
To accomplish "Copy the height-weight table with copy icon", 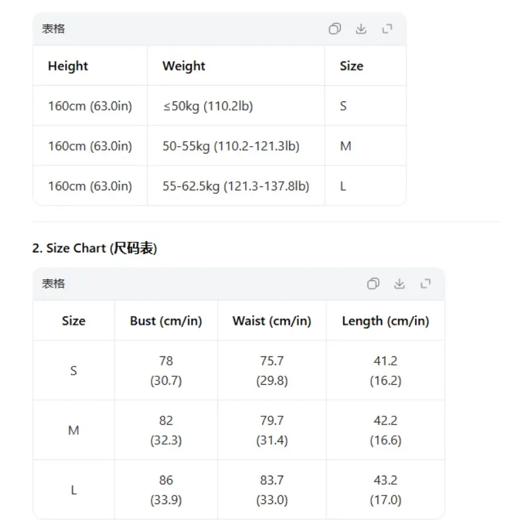I will [x=335, y=29].
